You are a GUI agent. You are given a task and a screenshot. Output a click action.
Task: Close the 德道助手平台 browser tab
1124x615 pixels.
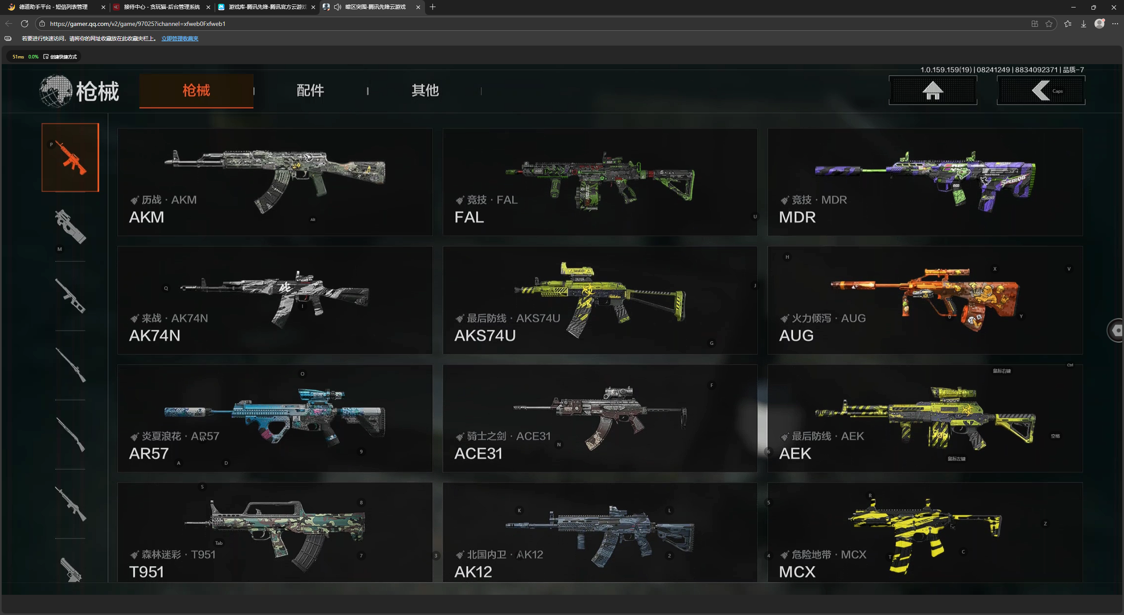click(103, 7)
